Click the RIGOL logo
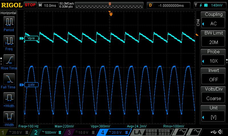 [12, 5]
